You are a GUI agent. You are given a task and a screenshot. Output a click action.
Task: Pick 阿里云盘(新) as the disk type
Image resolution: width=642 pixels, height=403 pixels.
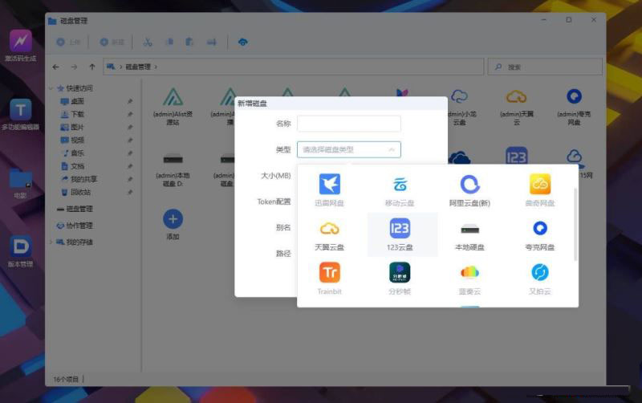[469, 190]
